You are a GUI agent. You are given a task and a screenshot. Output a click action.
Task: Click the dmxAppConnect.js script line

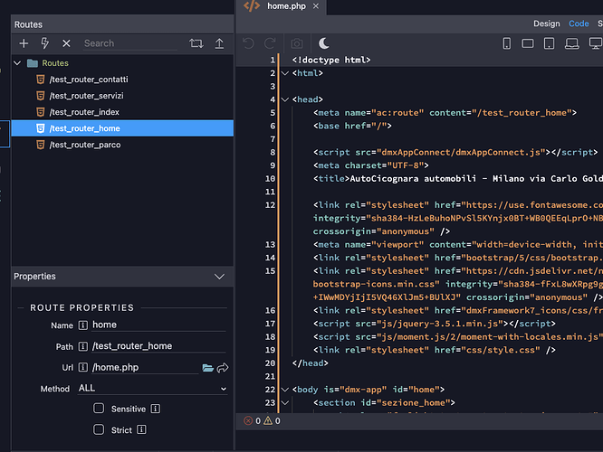point(455,153)
